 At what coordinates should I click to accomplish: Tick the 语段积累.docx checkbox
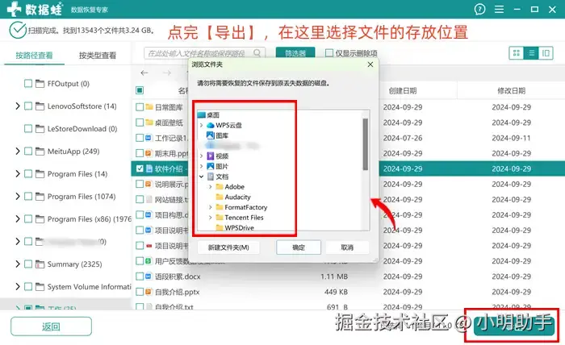(140, 276)
